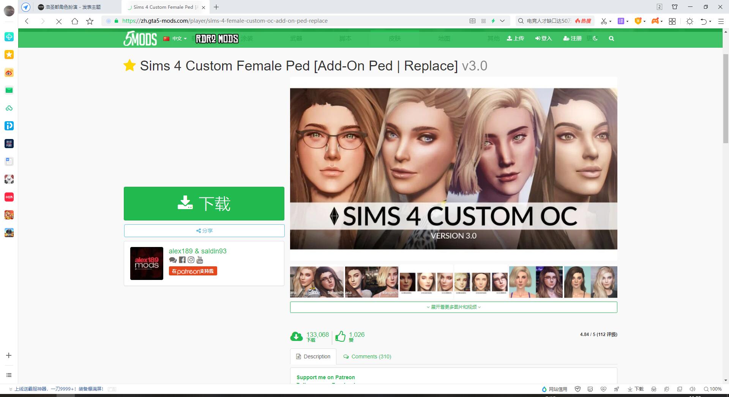Open skin shirt icon in title bar

(x=675, y=7)
